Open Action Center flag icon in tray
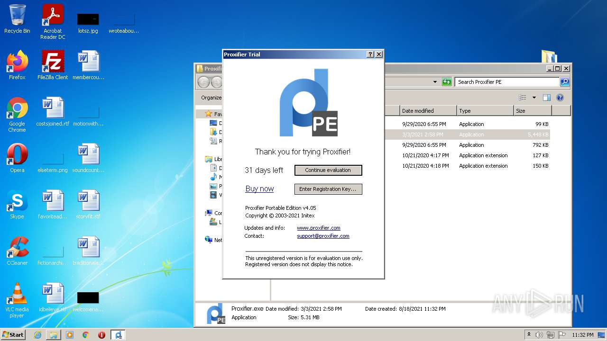 (x=562, y=335)
